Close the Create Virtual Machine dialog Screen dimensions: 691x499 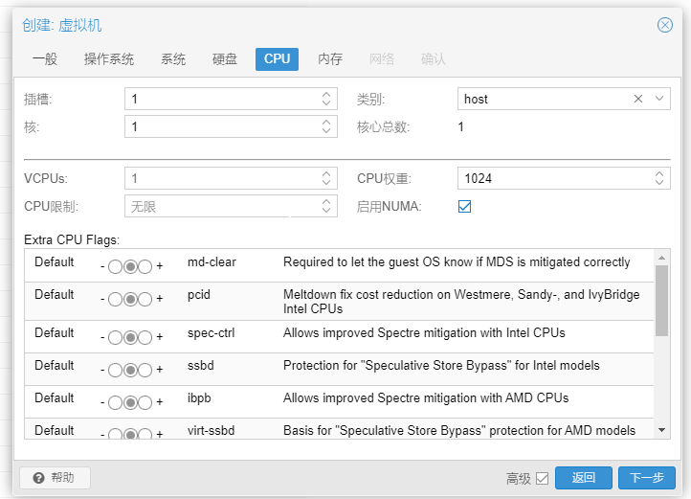point(664,25)
